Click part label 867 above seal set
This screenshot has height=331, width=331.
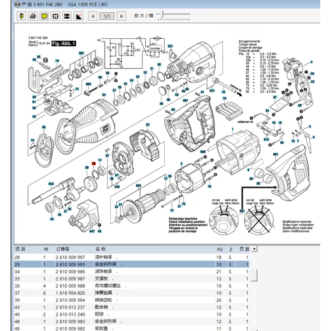click(81, 53)
